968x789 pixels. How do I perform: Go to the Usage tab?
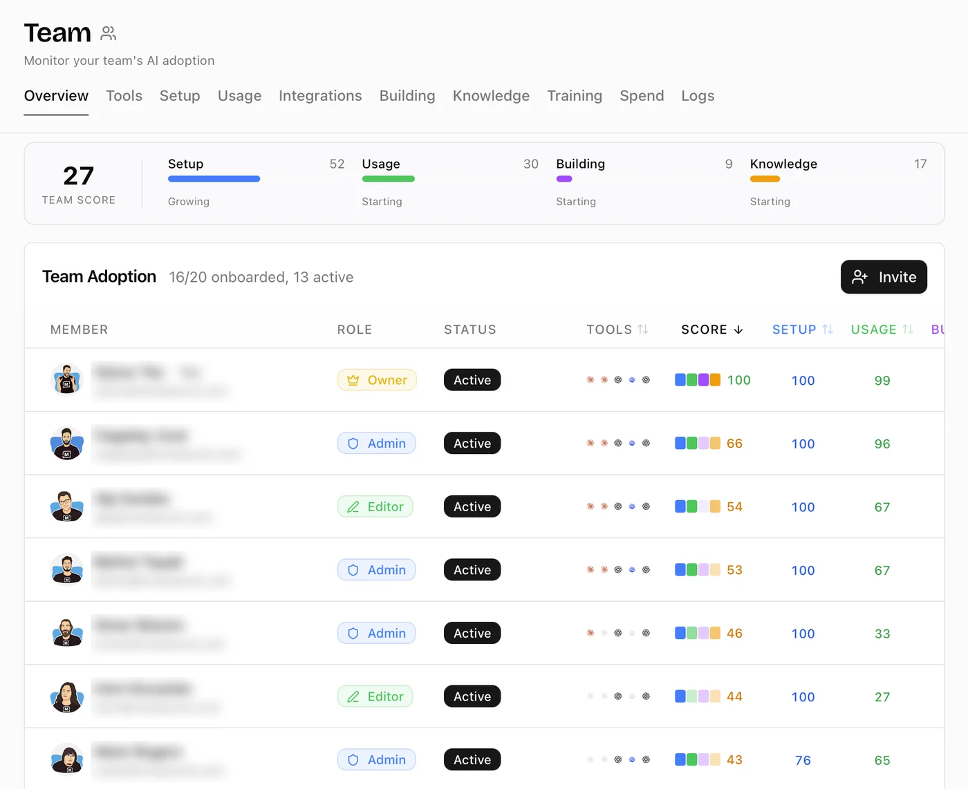coord(240,96)
